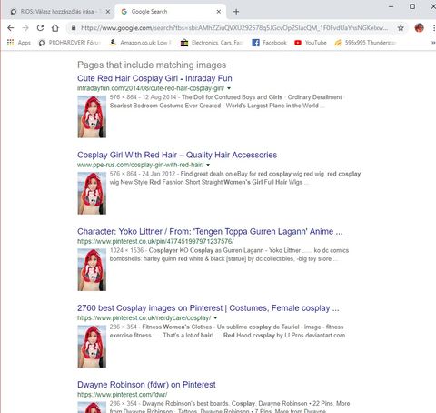Viewport: 436px width, 413px height.
Task: Open Dwayne Robinson (fdwr) on Pinterest
Action: 146,385
